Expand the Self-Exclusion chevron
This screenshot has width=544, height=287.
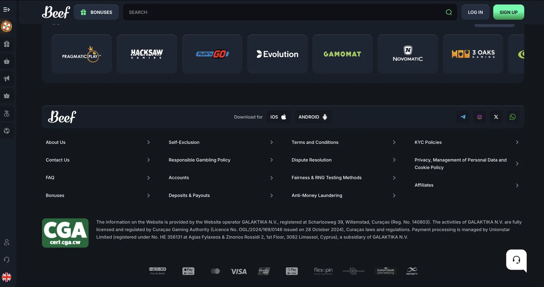point(271,142)
